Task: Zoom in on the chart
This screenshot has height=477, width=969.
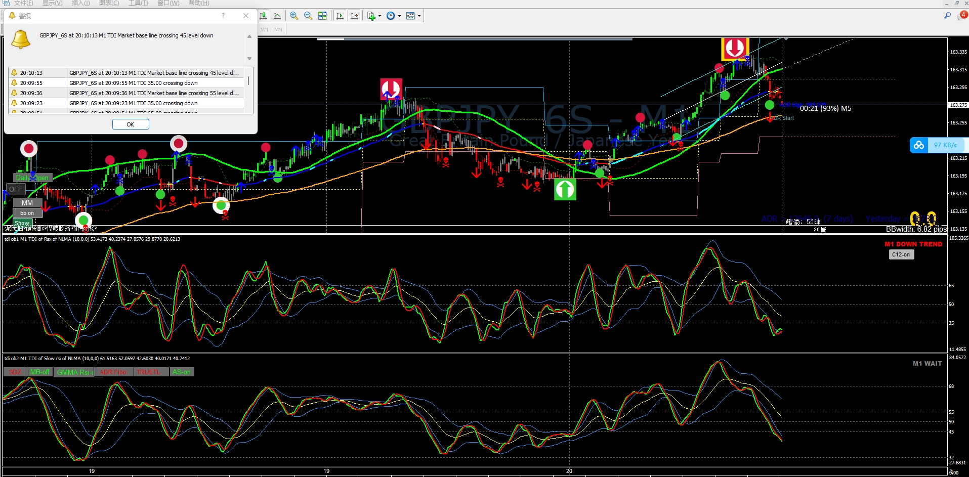Action: click(294, 16)
